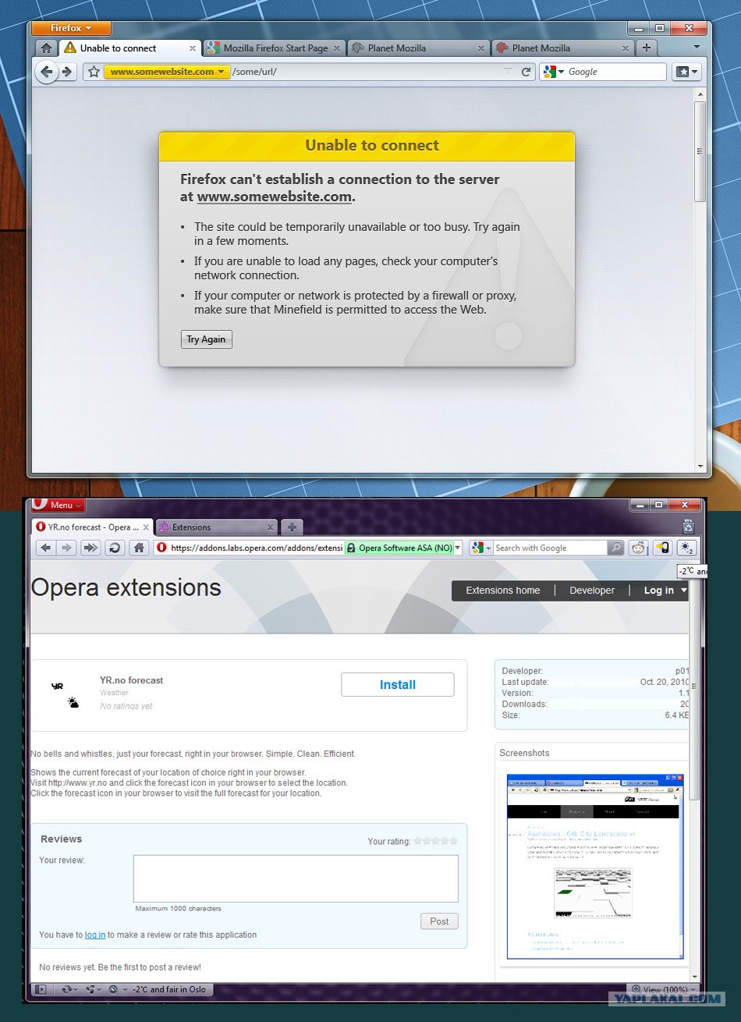Click the YR.no weather extension icon
The height and width of the screenshot is (1022, 741).
pyautogui.click(x=686, y=548)
